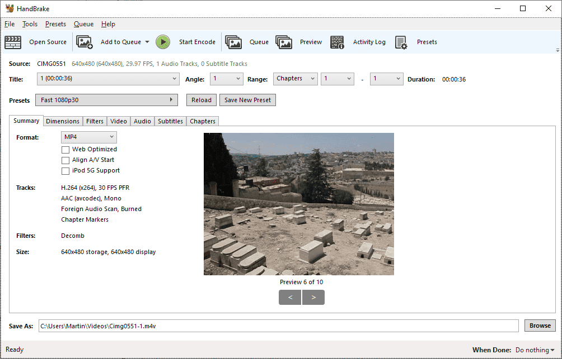Click the AAC (avcodec), Mono text
562x359 pixels.
[x=91, y=198]
